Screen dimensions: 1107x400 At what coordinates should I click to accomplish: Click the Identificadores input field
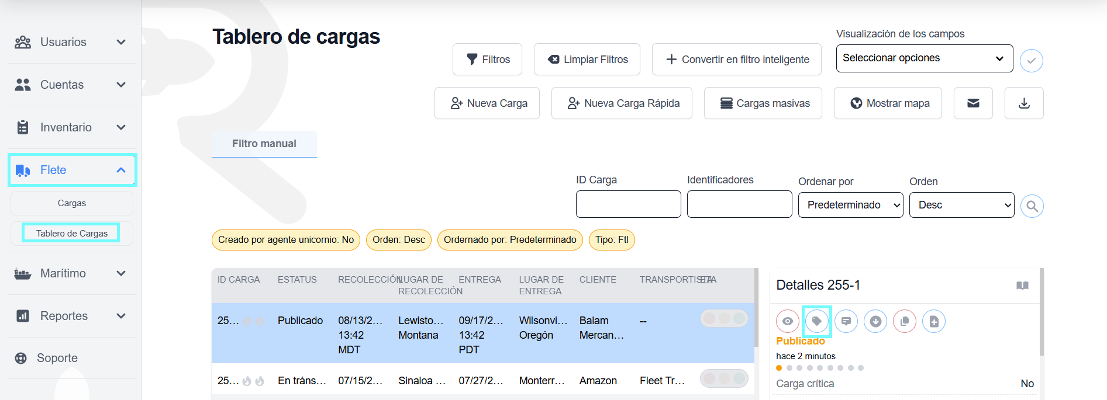740,204
